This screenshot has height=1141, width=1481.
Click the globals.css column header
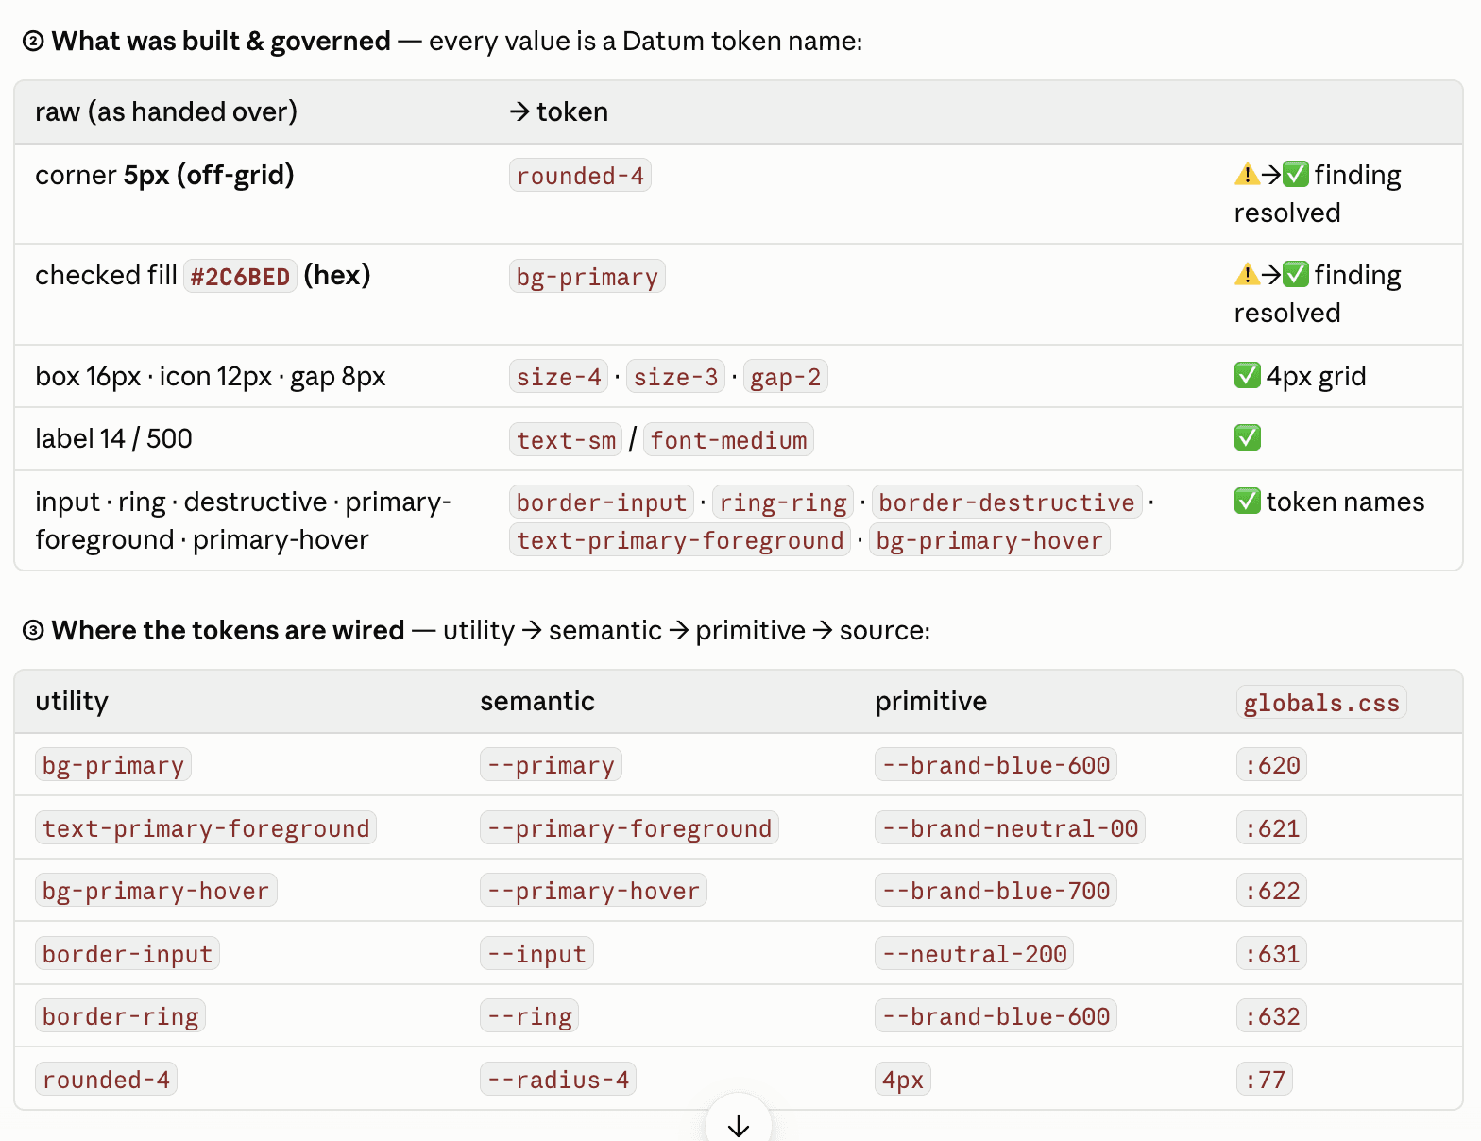click(x=1321, y=703)
